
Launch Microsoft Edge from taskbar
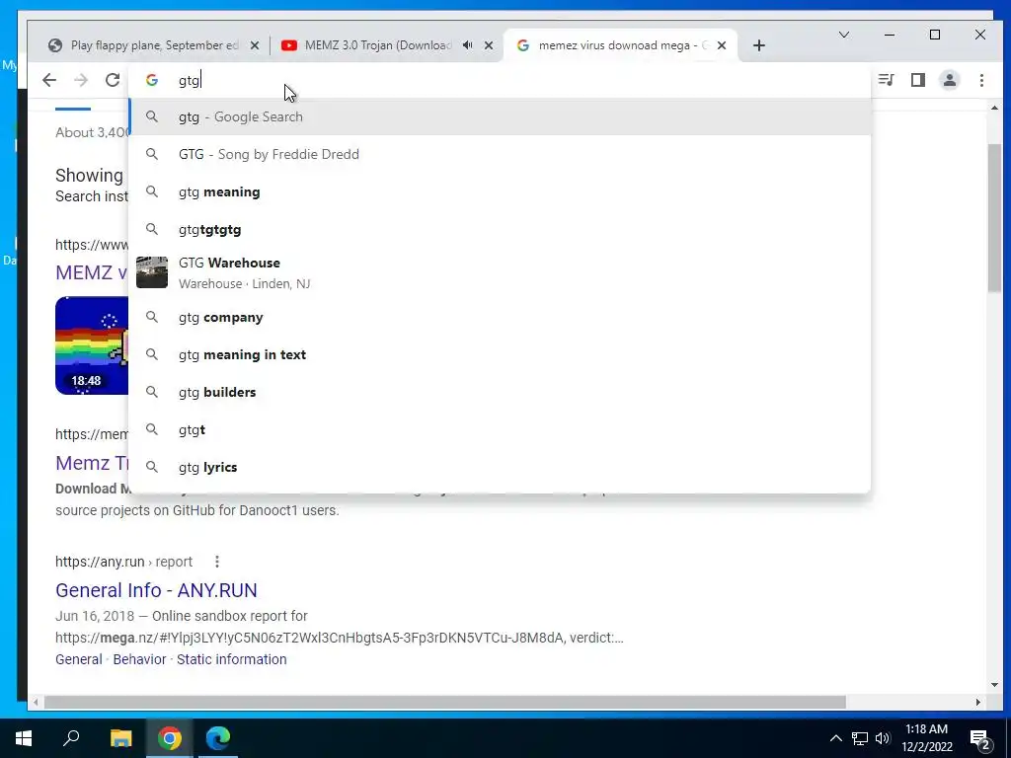click(218, 738)
